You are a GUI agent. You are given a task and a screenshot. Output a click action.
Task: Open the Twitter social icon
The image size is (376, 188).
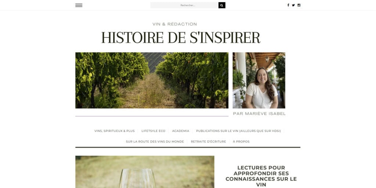[x=293, y=5]
